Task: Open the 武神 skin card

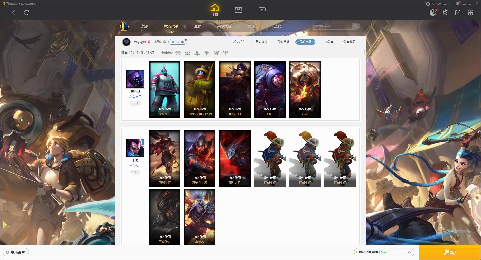Action: [x=305, y=90]
